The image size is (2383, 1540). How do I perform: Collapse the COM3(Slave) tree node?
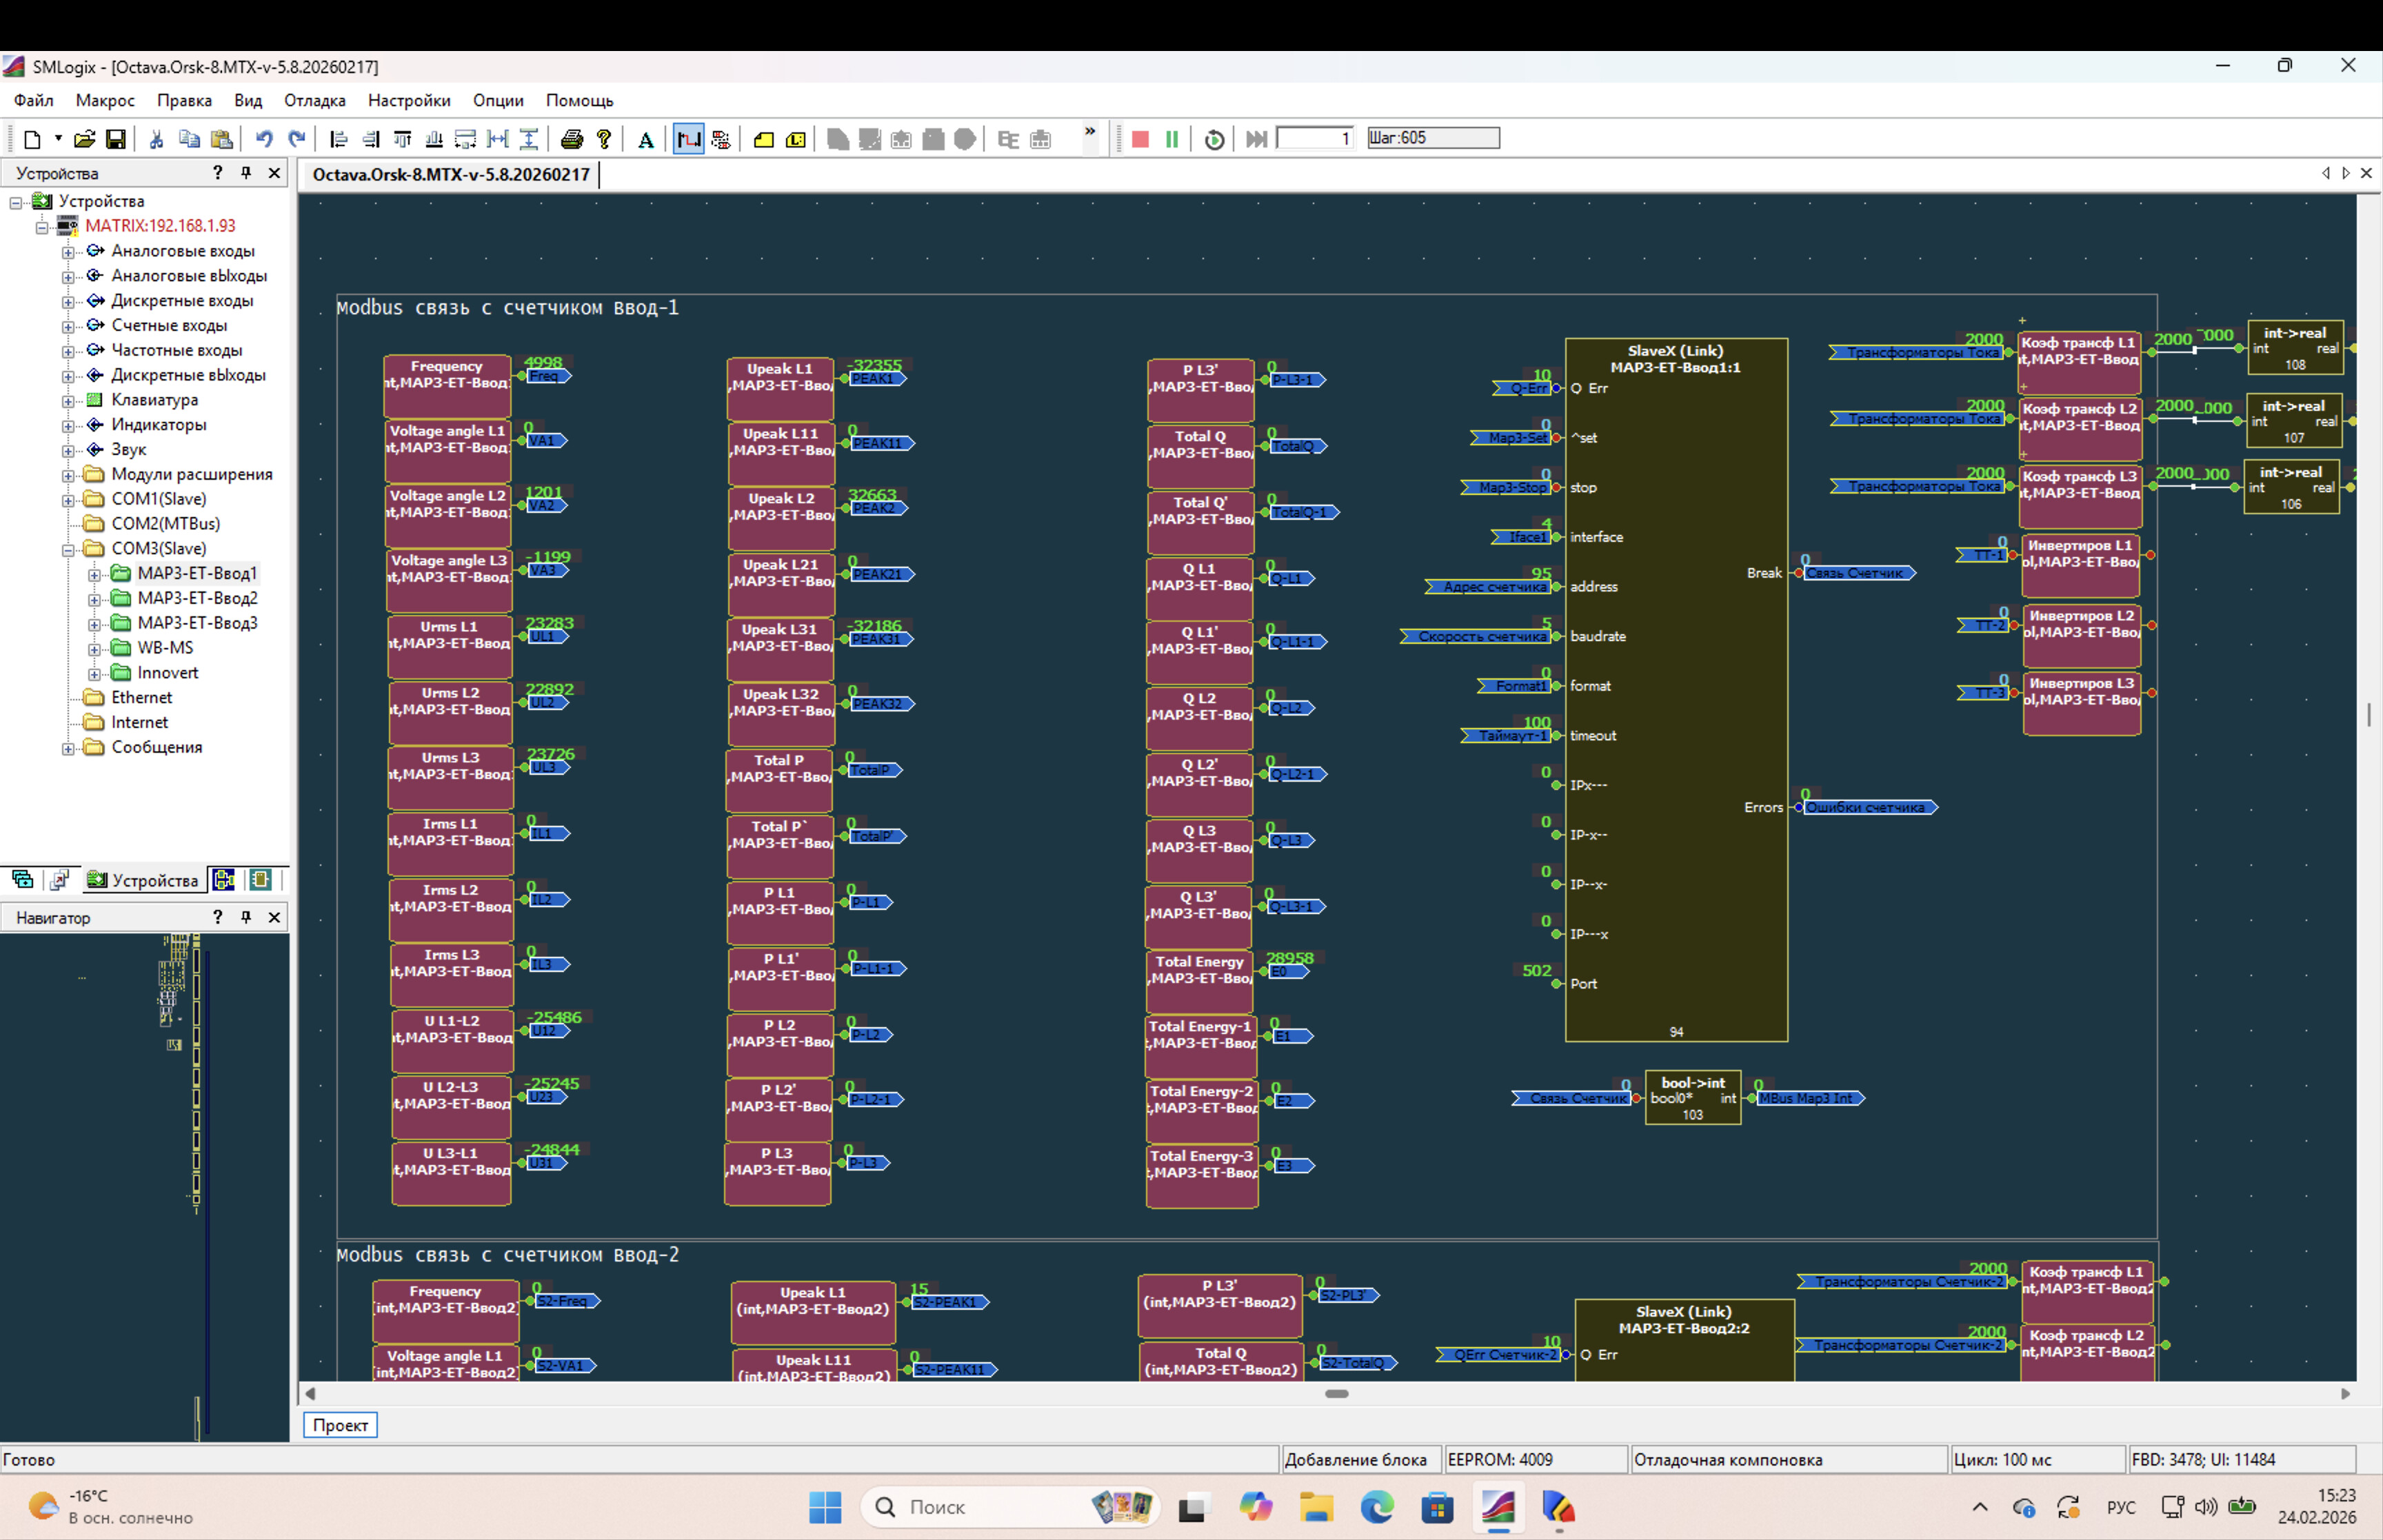click(x=68, y=549)
